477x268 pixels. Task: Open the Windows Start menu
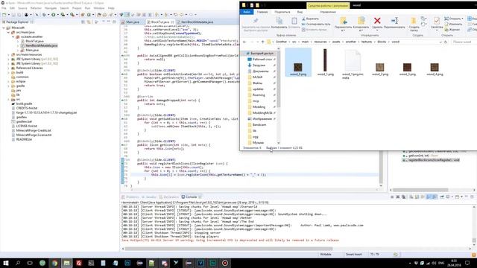tap(6, 263)
